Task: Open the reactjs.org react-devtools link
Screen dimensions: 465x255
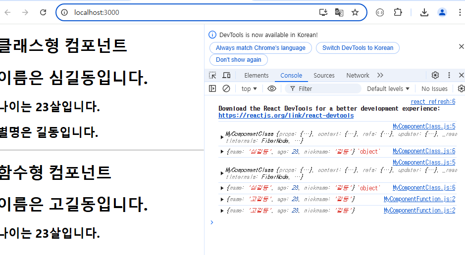Action: [286, 115]
